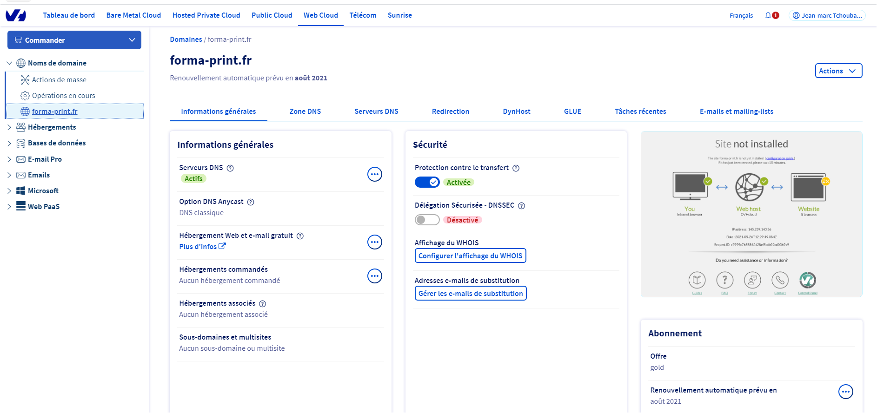
Task: Click the help icon next to DNSSEC delegation
Action: coord(522,206)
